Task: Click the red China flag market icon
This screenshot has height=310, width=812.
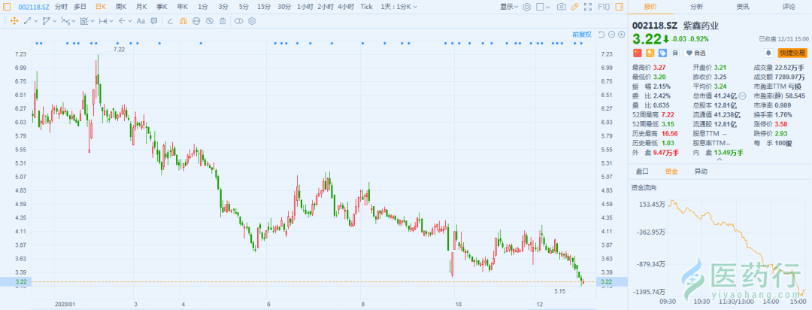Action: pos(637,53)
